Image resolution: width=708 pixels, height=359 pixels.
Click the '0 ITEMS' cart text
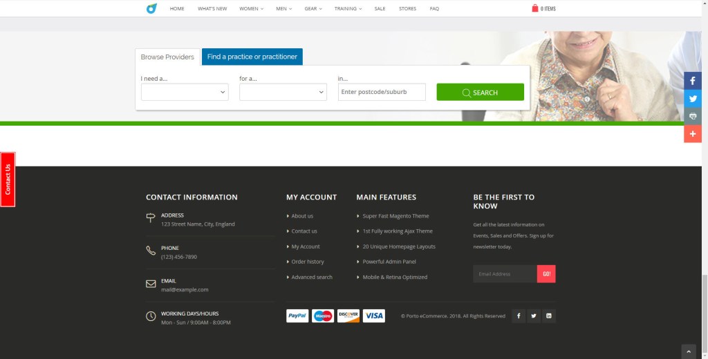(548, 8)
